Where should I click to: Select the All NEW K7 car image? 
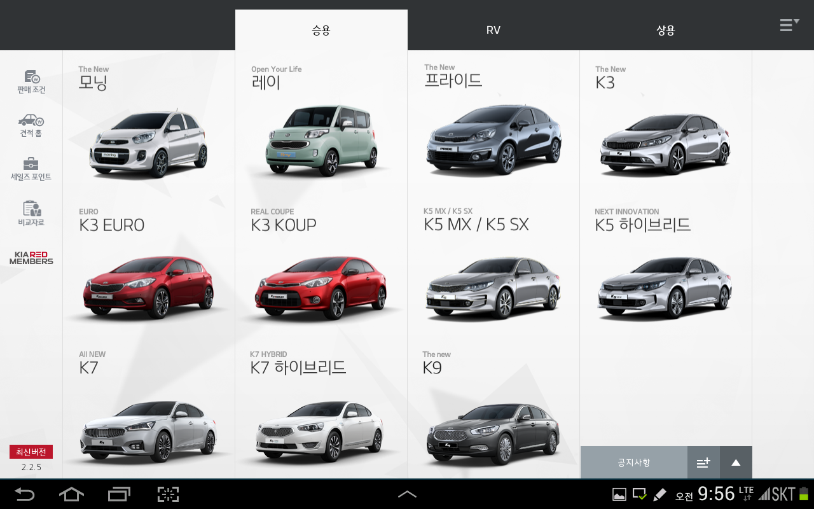(149, 431)
